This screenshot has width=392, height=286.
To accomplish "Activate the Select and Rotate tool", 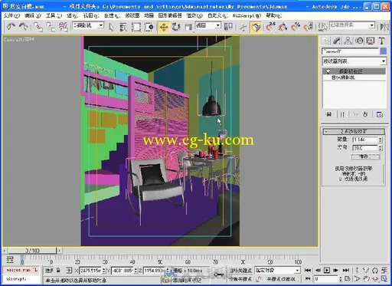I will pos(176,27).
